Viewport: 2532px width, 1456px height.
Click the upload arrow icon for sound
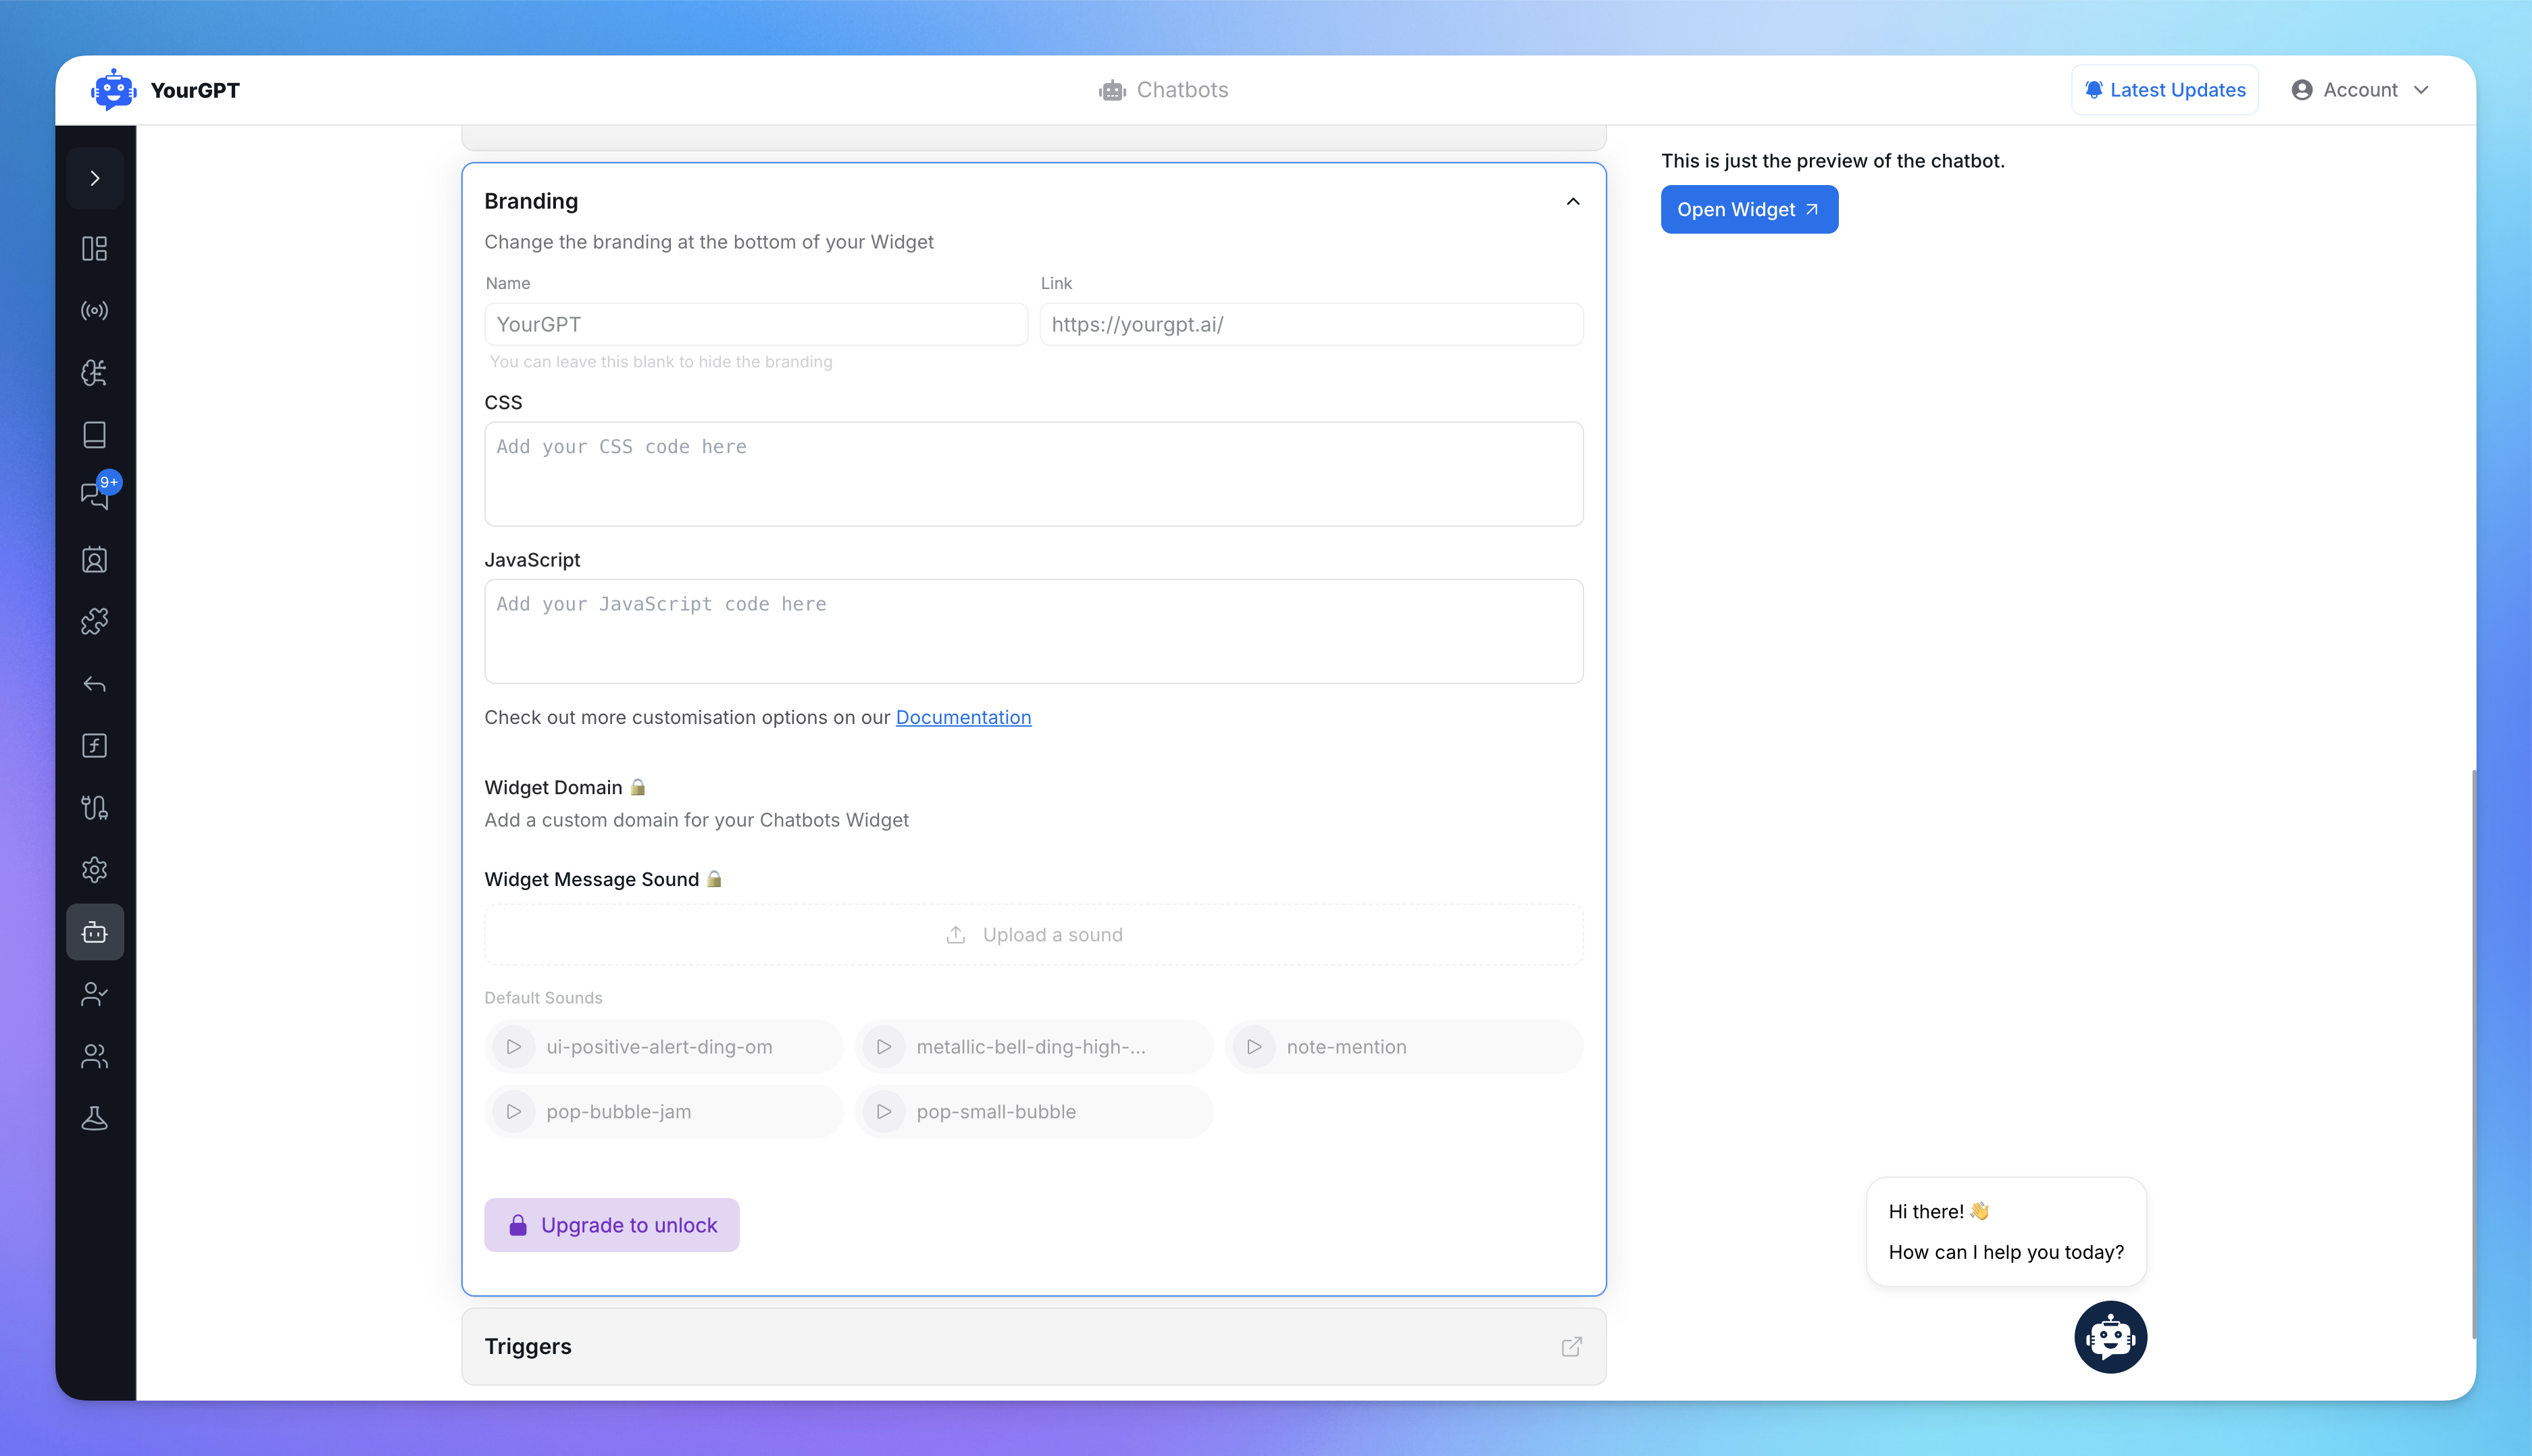coord(955,935)
